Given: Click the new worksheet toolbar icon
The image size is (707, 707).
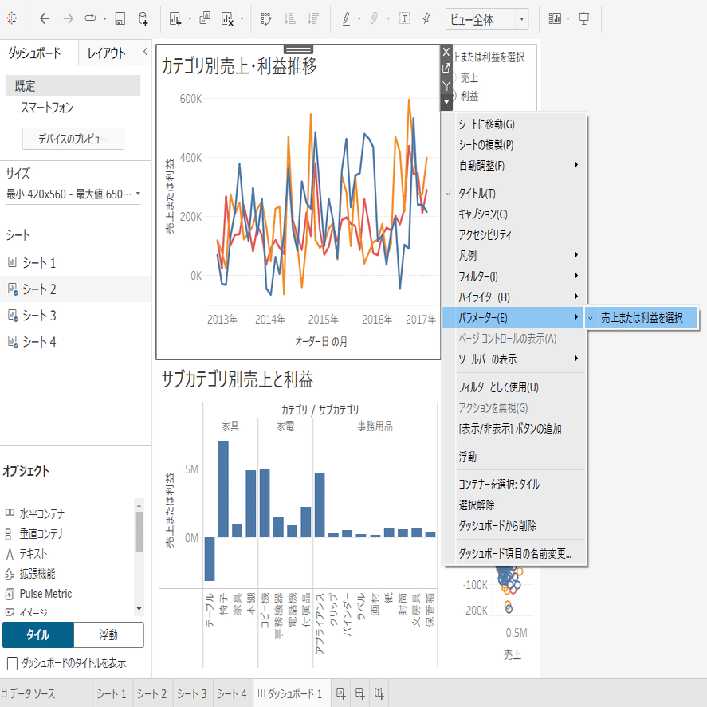Looking at the screenshot, I should [x=175, y=18].
